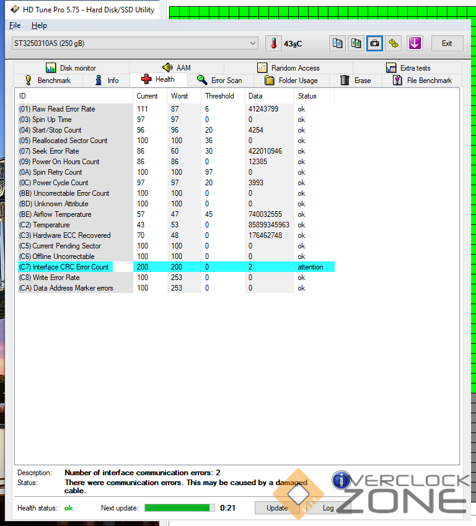Select the (0C) Power Cycle Count row
476x526 pixels.
(x=176, y=183)
